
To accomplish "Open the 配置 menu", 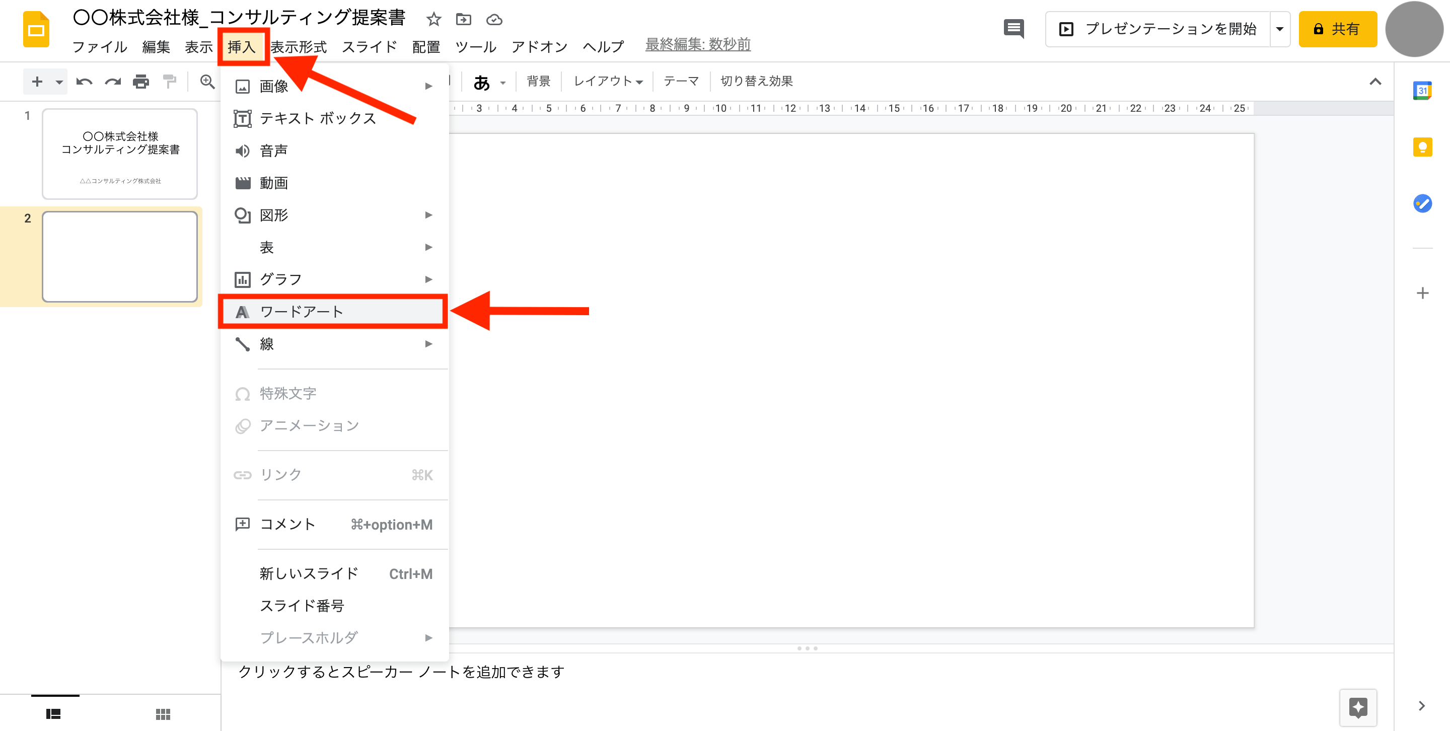I will pyautogui.click(x=426, y=47).
